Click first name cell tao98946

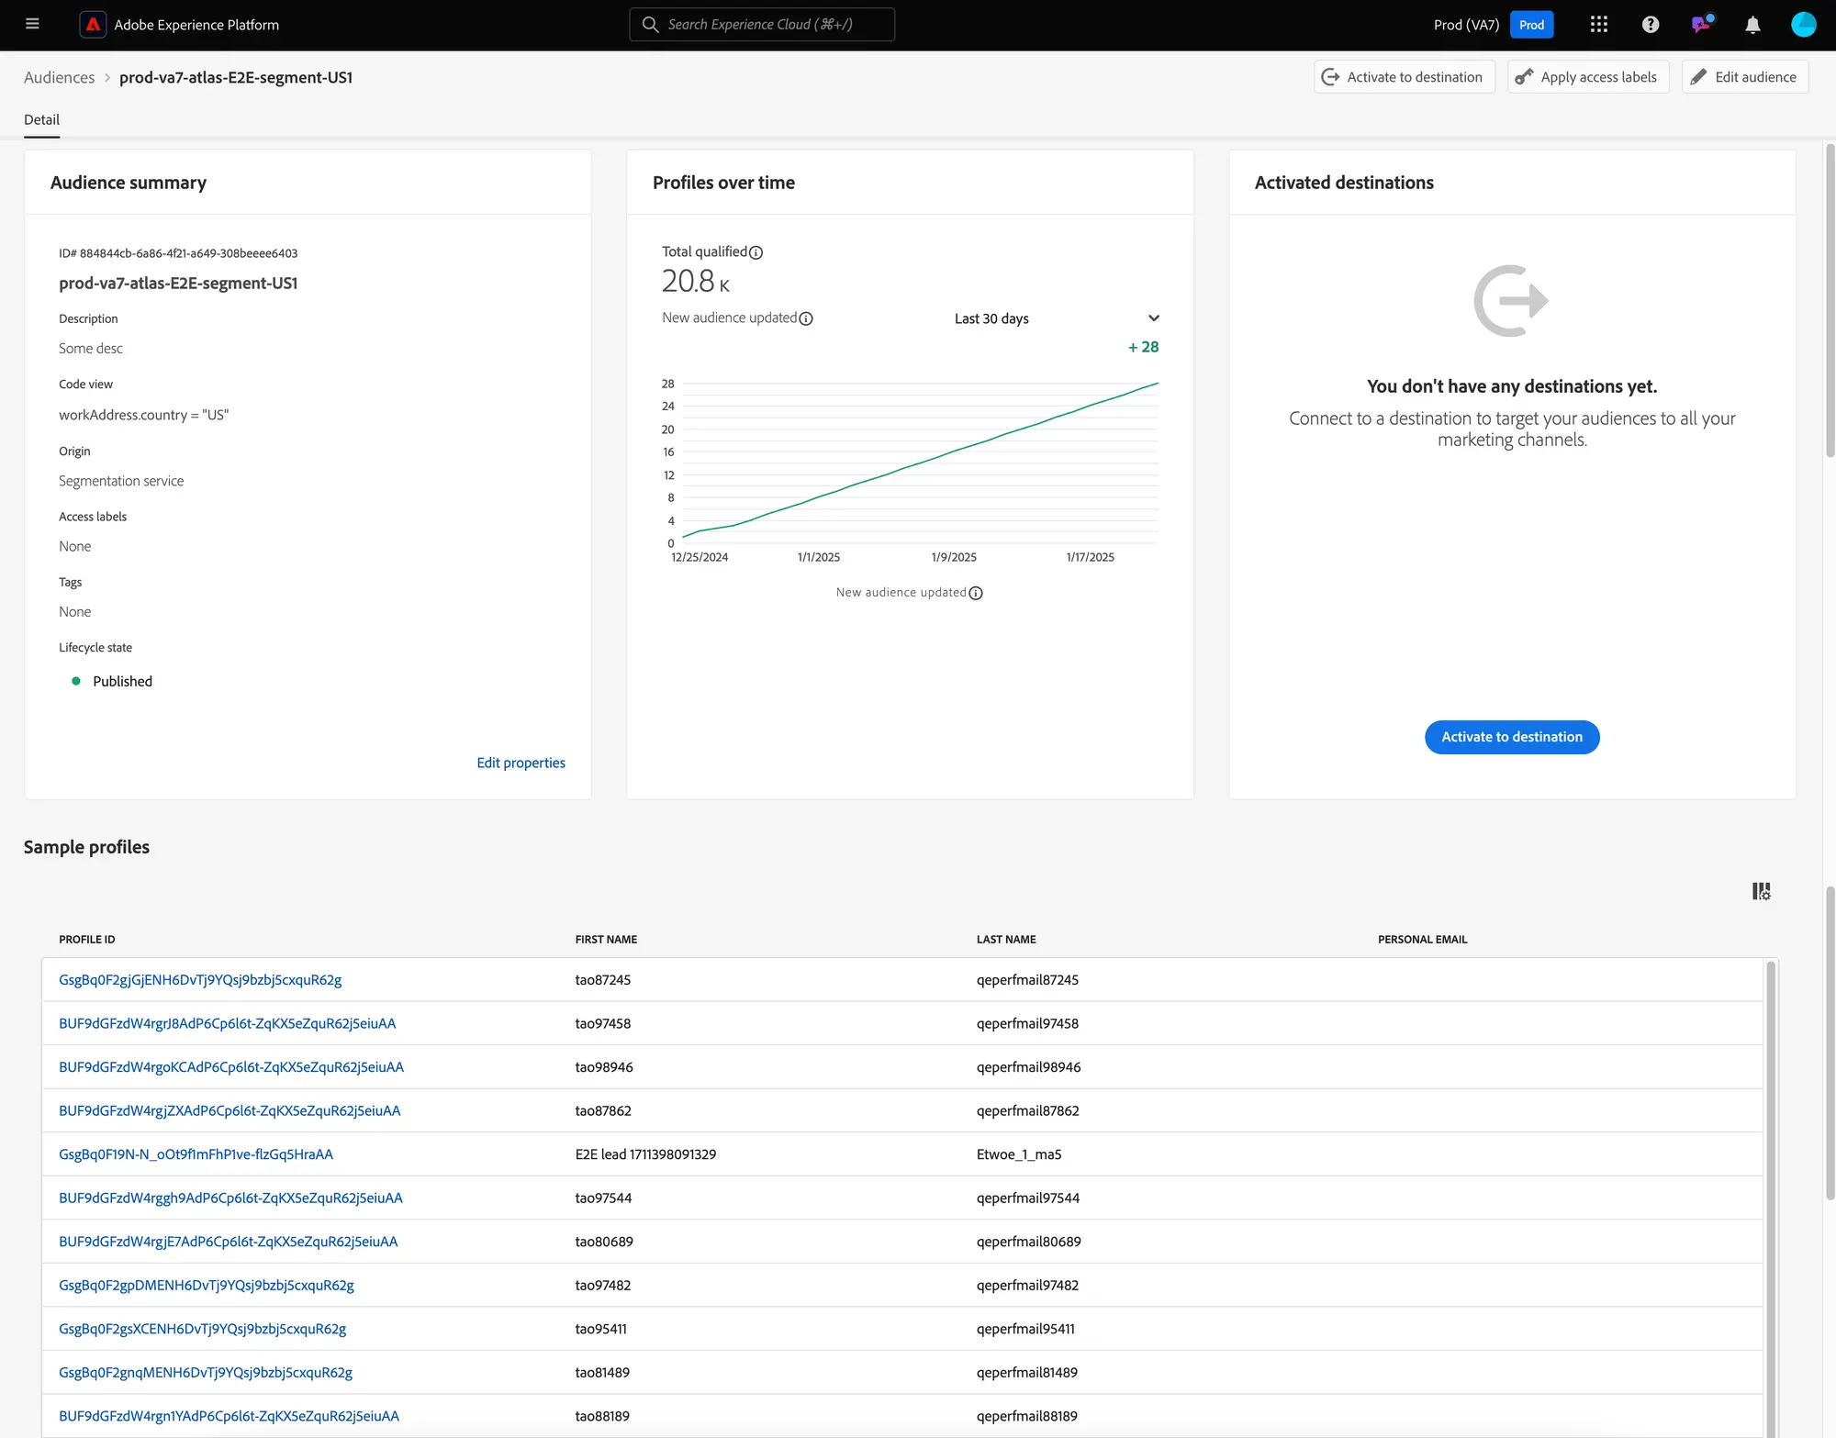pyautogui.click(x=604, y=1067)
